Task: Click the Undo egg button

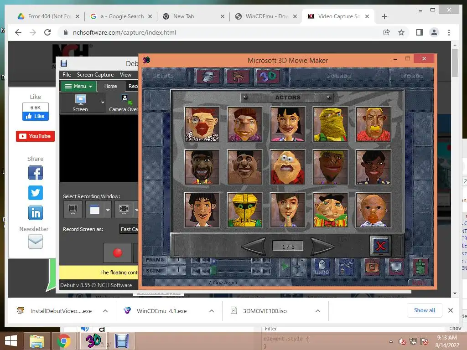Action: point(322,267)
